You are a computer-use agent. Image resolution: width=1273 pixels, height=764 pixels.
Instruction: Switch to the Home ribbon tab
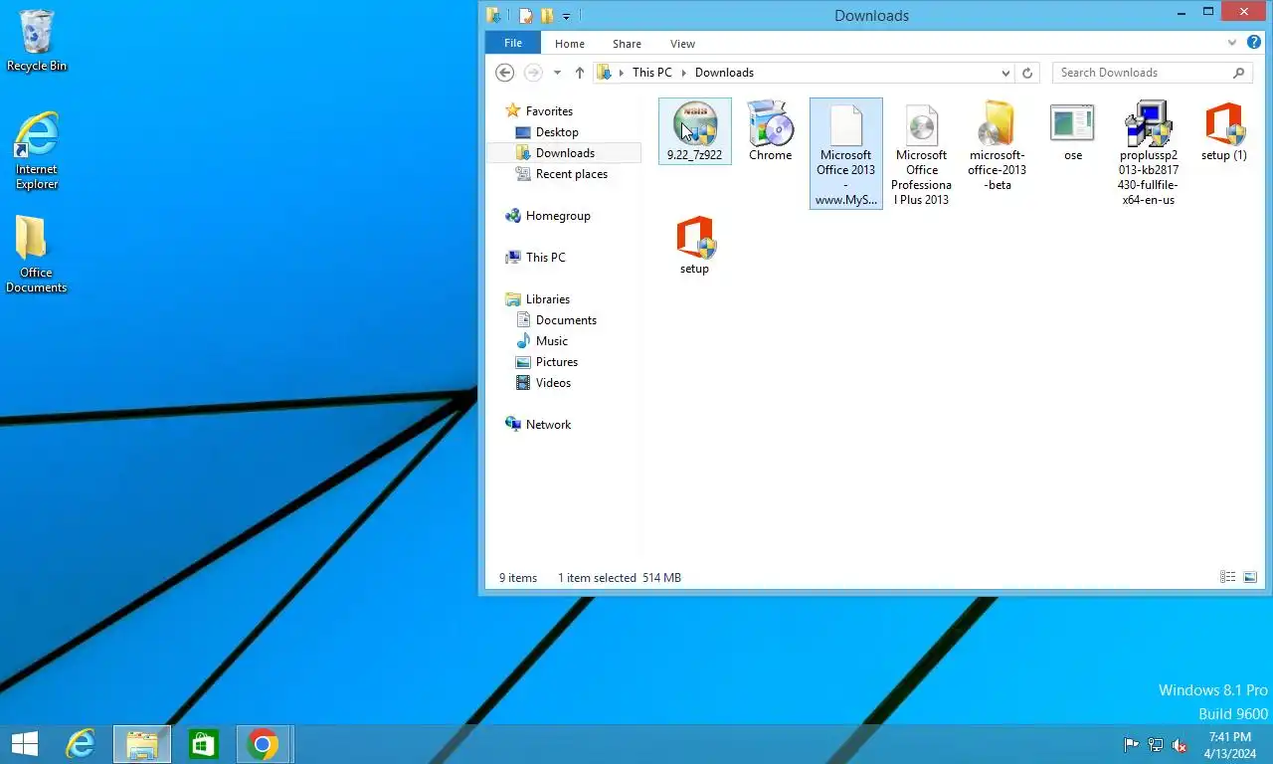pyautogui.click(x=570, y=44)
